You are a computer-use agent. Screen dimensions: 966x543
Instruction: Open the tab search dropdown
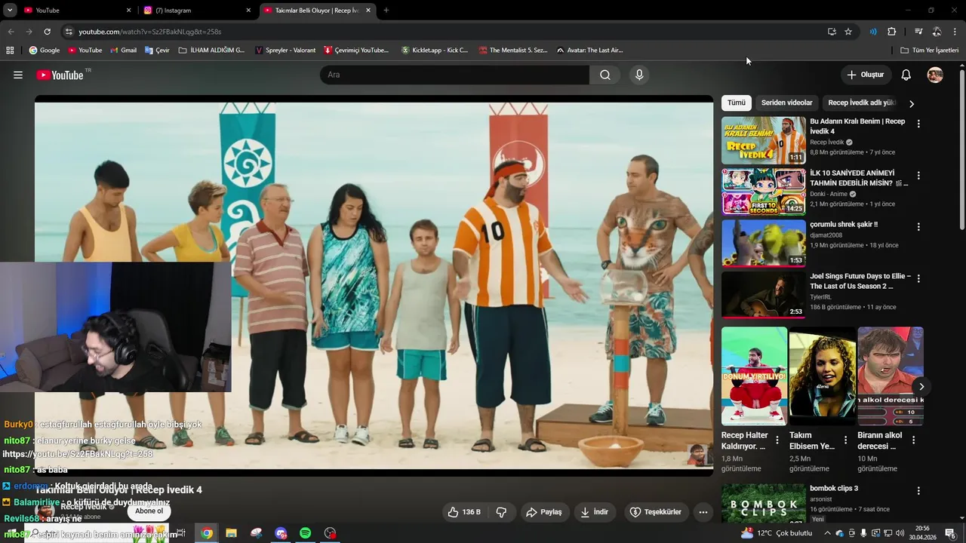[10, 11]
